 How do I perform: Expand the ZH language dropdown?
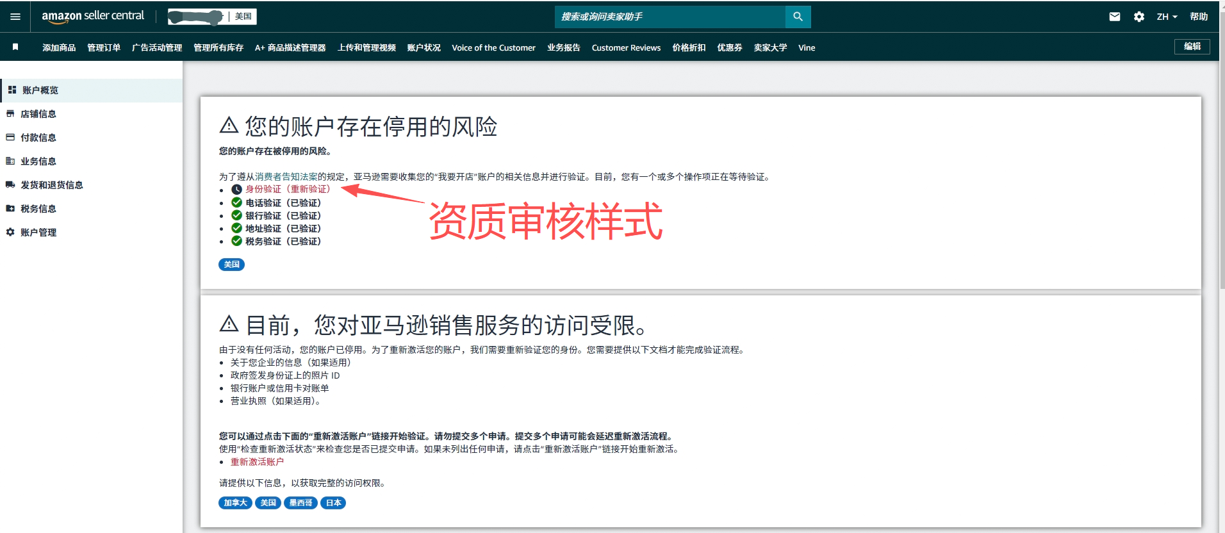tap(1167, 17)
